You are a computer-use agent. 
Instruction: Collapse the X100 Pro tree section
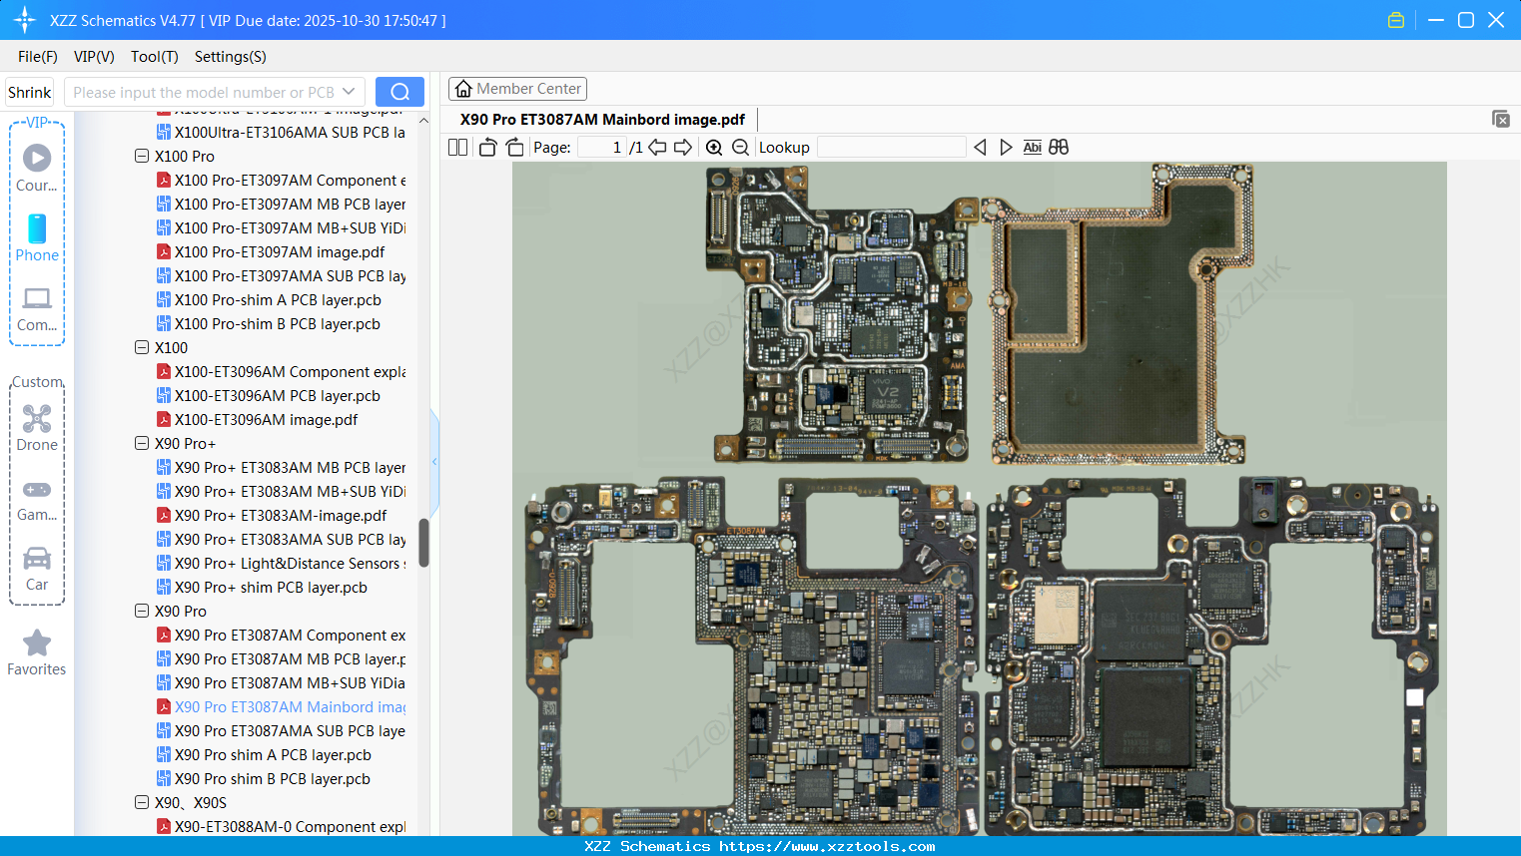tap(142, 156)
